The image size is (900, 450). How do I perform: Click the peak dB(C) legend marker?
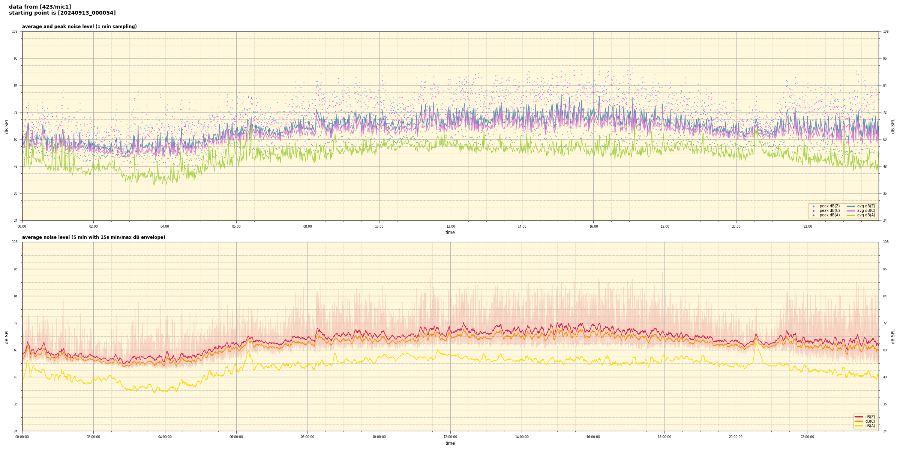pos(813,211)
